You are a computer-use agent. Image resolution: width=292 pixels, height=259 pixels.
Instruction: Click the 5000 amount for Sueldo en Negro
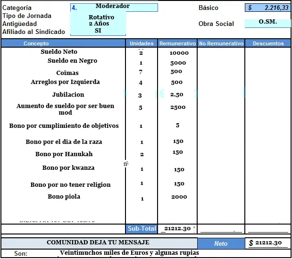pyautogui.click(x=178, y=63)
